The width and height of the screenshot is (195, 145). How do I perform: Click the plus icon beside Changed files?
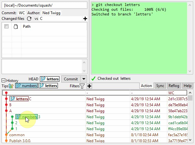tap(85, 19)
